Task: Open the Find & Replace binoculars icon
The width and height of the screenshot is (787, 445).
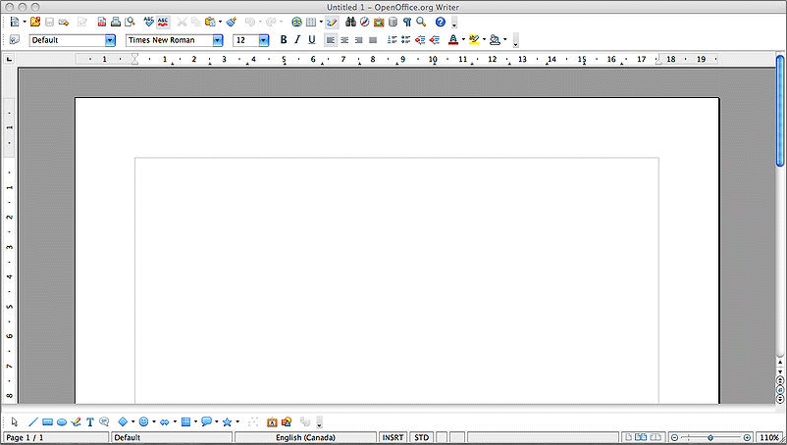Action: coord(349,22)
